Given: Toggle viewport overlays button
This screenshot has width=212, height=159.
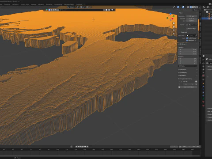Looking at the screenshot, I should coord(183,7).
